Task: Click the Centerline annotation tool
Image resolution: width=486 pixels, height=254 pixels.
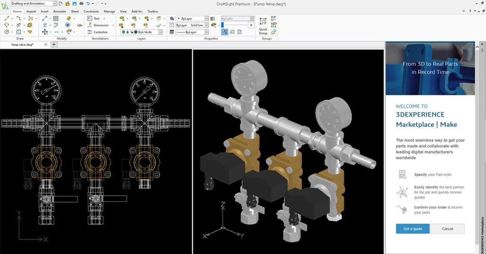Action: point(100,32)
